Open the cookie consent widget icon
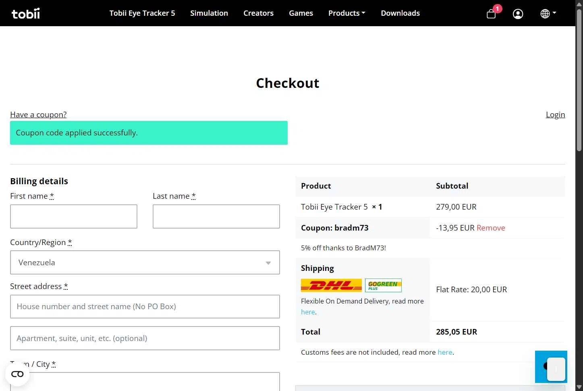Viewport: 583px width, 391px height. tap(17, 374)
